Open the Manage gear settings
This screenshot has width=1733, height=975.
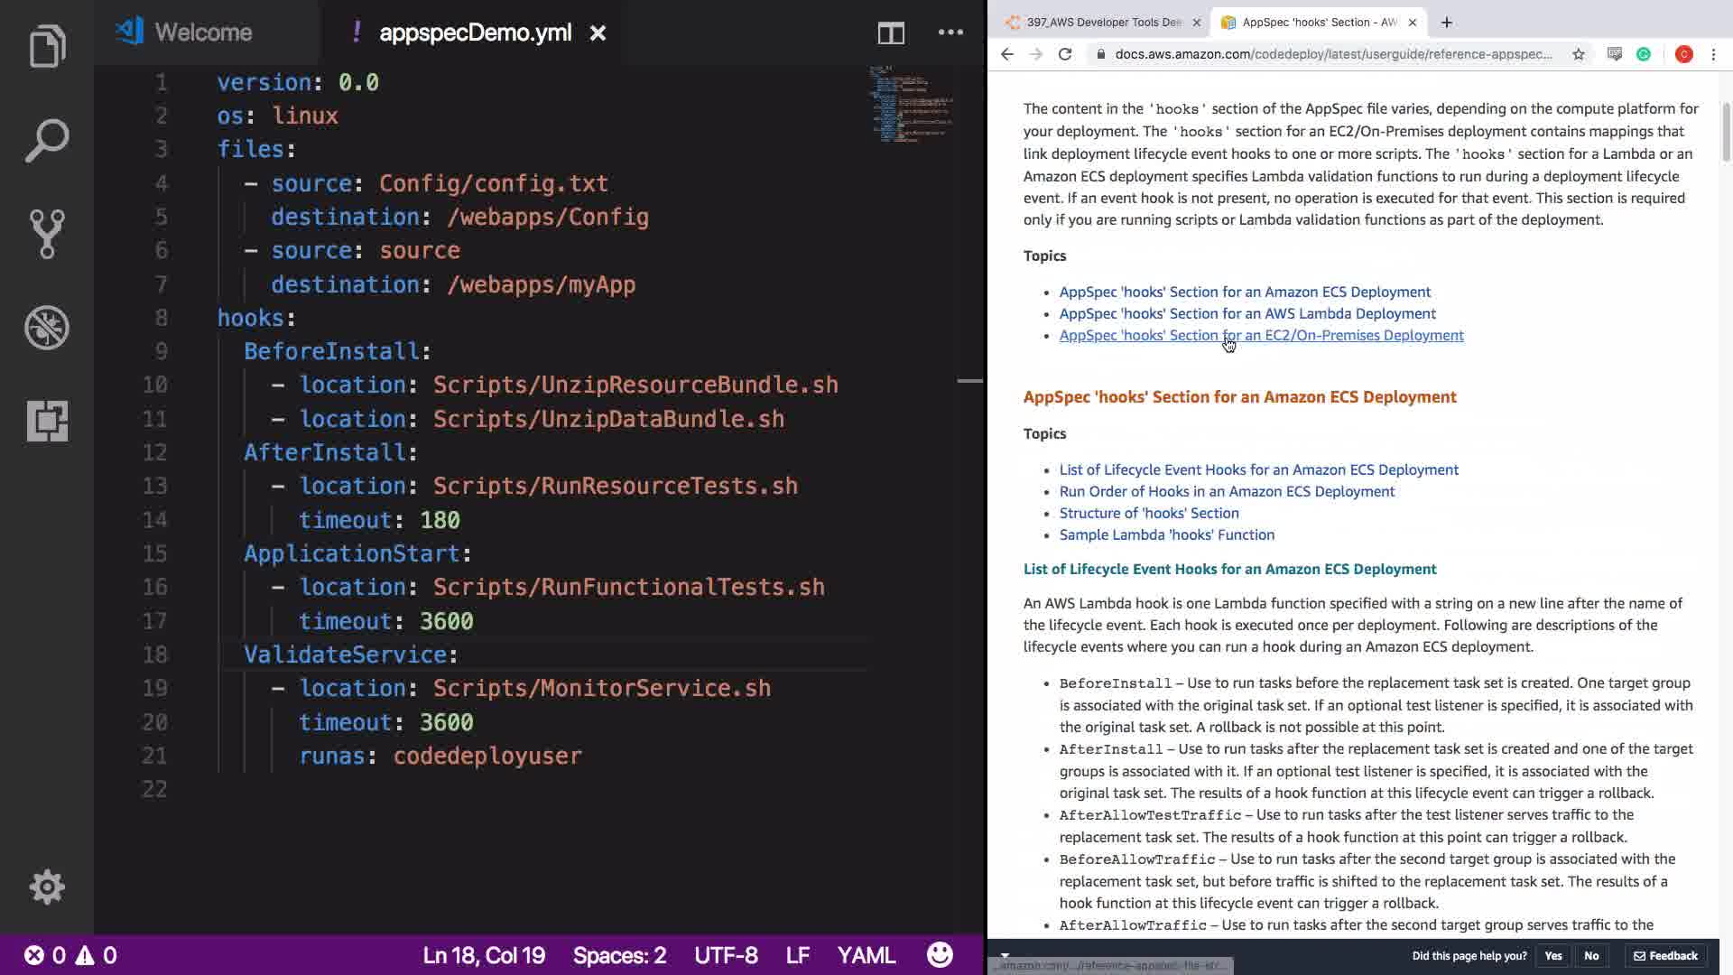47,887
